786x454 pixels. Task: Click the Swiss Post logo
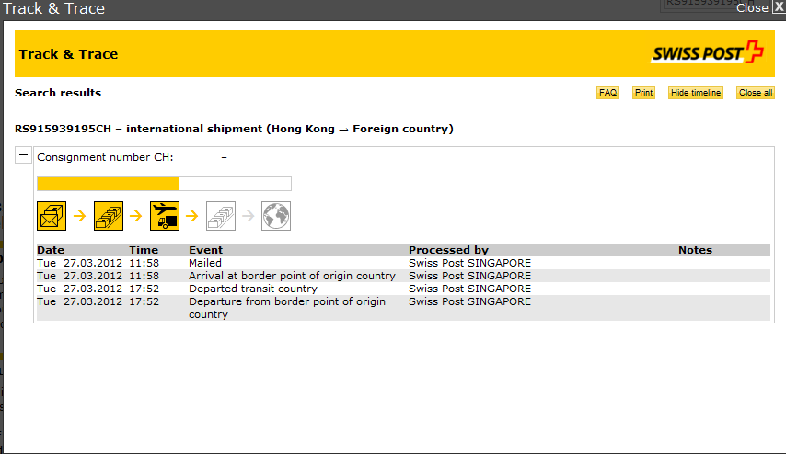point(707,53)
